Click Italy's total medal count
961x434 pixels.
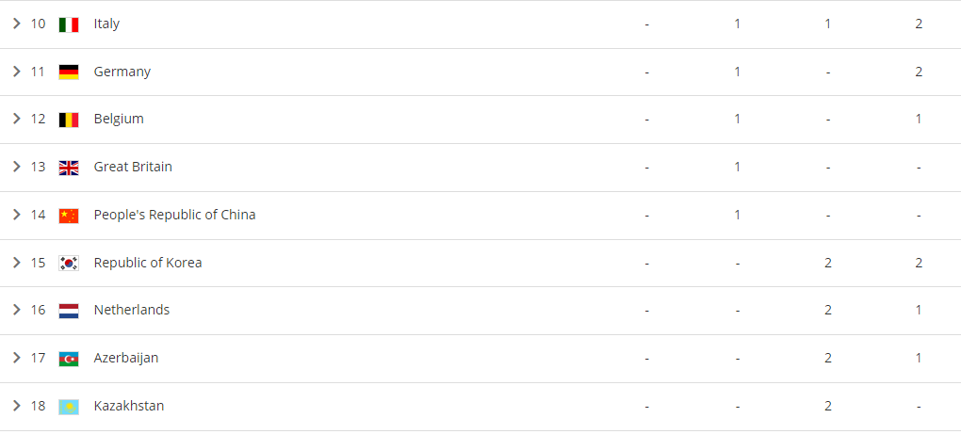[x=919, y=24]
